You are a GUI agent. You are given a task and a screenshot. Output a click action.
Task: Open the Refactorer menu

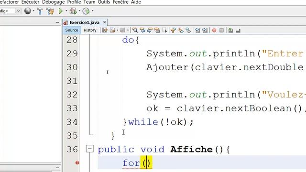(x=9, y=2)
